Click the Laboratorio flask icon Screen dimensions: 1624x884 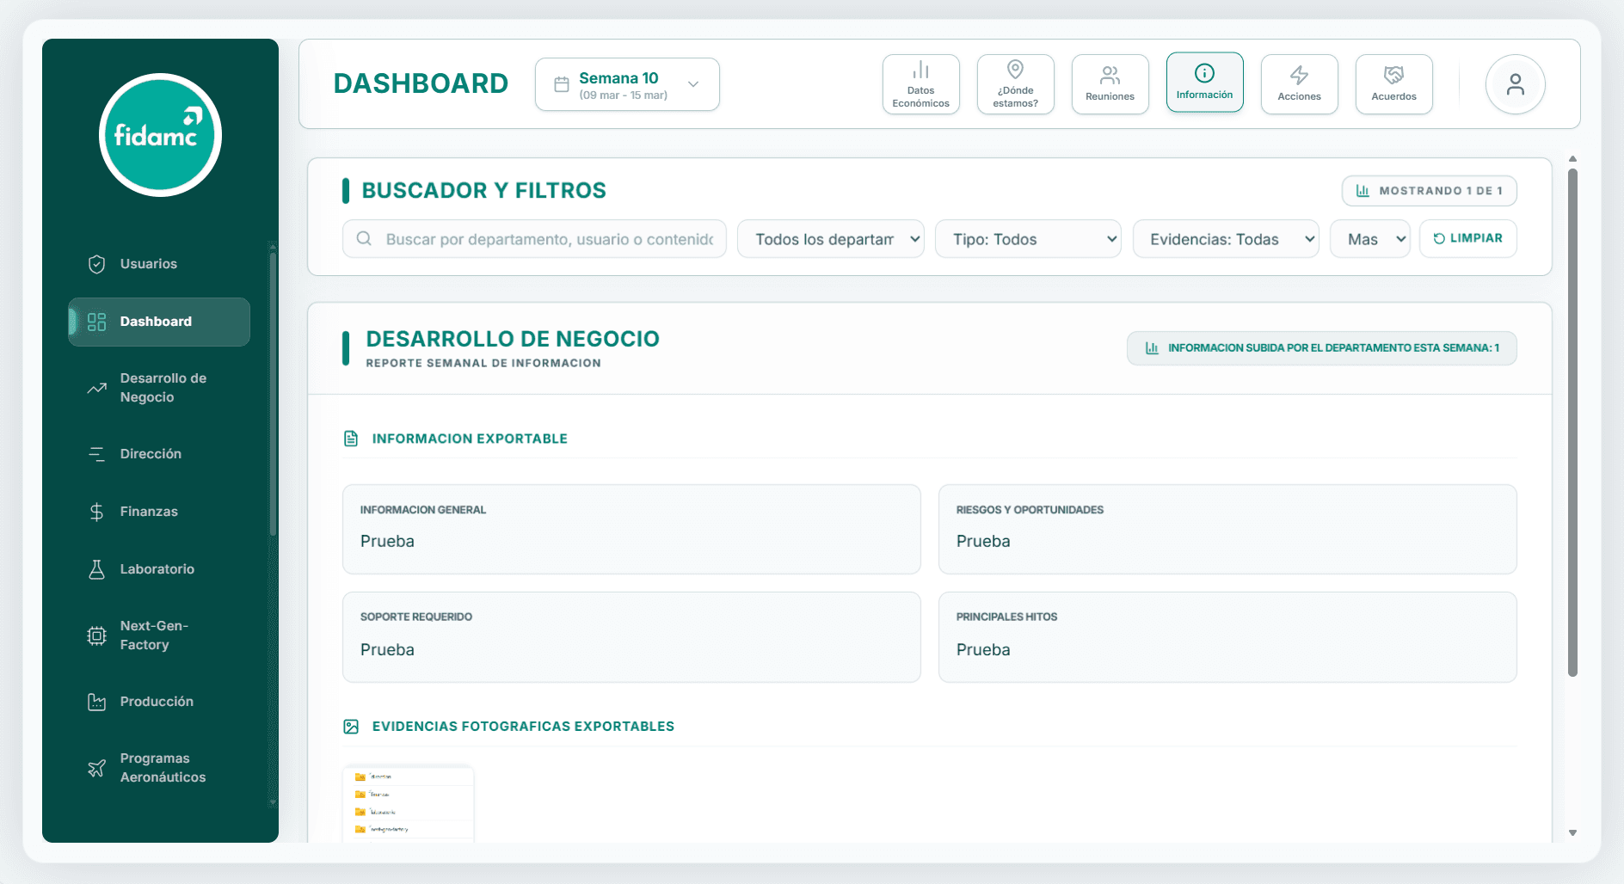click(x=97, y=569)
